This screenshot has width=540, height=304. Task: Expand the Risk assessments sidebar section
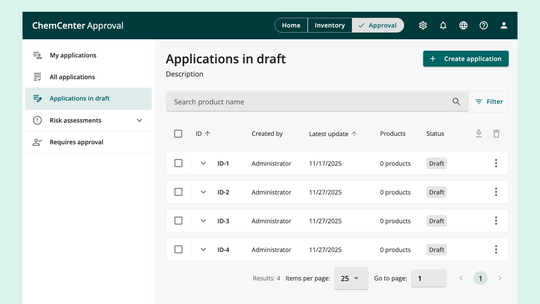(139, 120)
